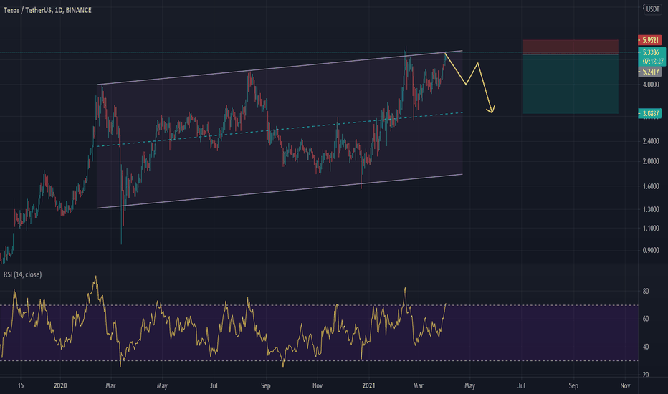Click the 5.3386 current price label
The image size is (668, 394).
click(x=651, y=52)
